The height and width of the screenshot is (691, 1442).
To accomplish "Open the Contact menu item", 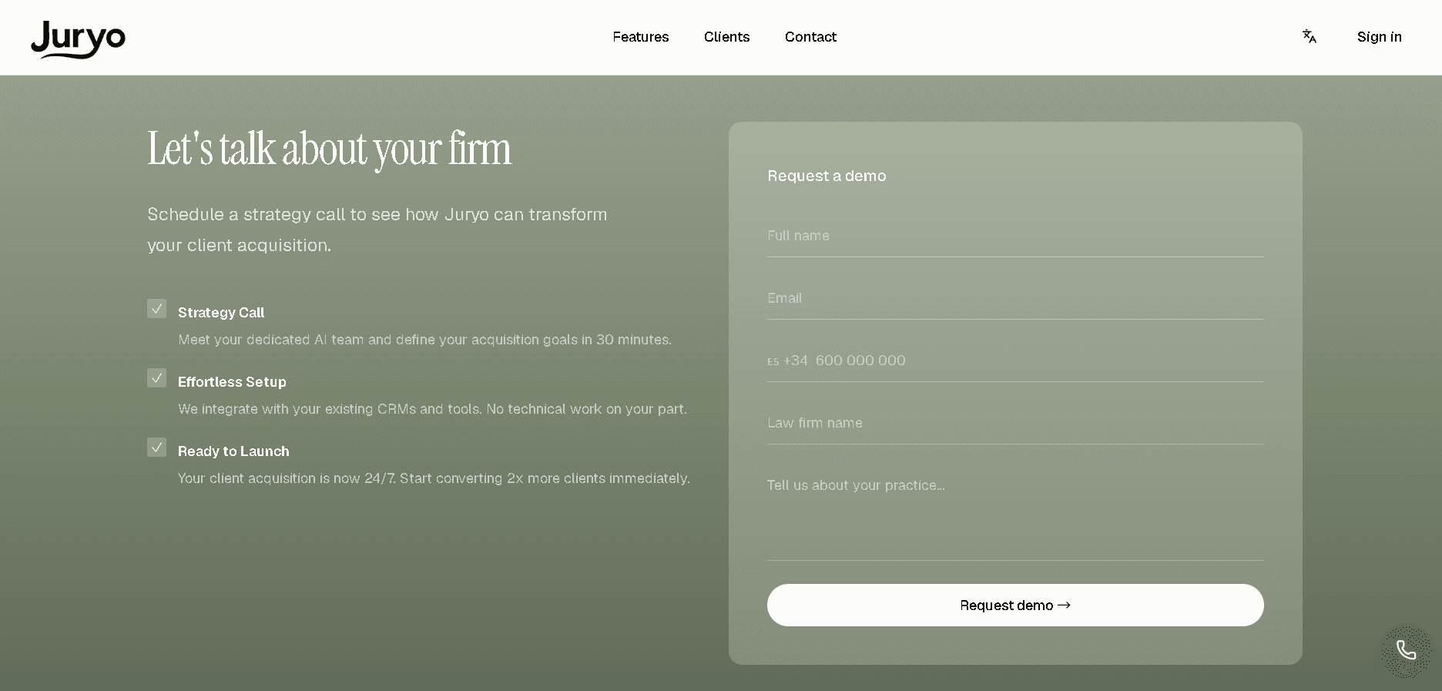I will 810,37.
